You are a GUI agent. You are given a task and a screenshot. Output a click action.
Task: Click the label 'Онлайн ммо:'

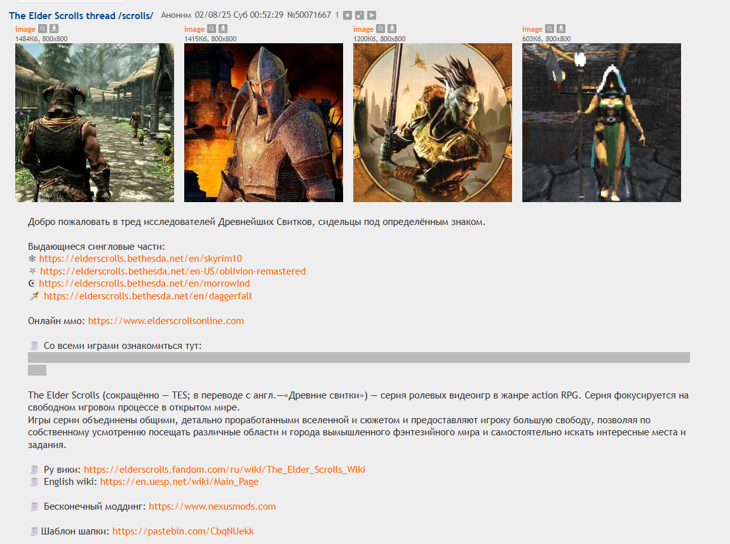point(57,320)
